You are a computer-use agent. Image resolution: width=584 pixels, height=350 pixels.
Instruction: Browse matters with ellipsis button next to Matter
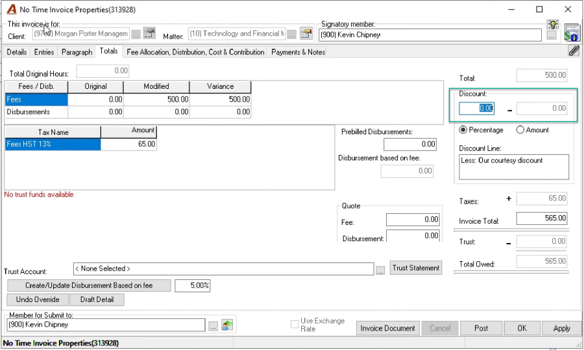click(291, 34)
